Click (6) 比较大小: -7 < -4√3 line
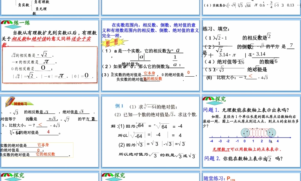This screenshot has height=181, width=301. click(x=237, y=77)
